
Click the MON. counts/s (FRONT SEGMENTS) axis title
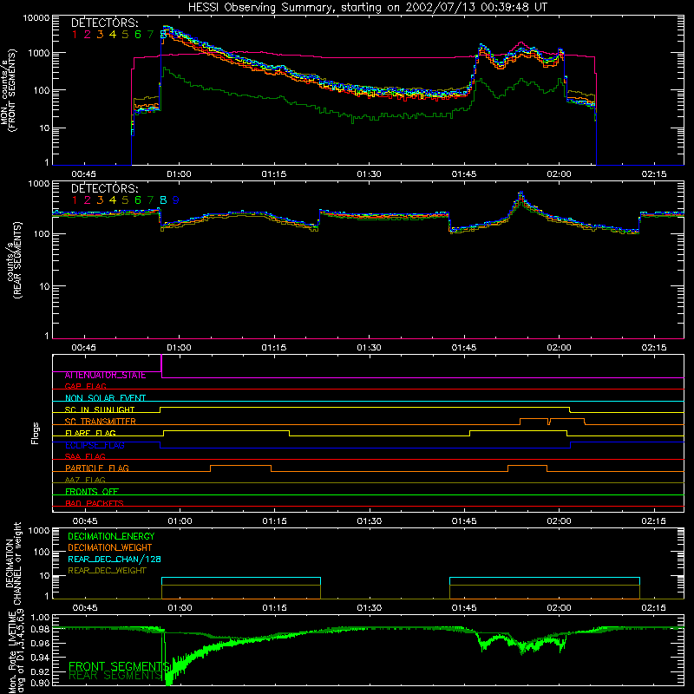coord(9,90)
